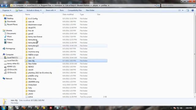Image resolution: width=196 pixels, height=110 pixels.
Task: Select Libraries in navigation pane
Action: (x=9, y=31)
